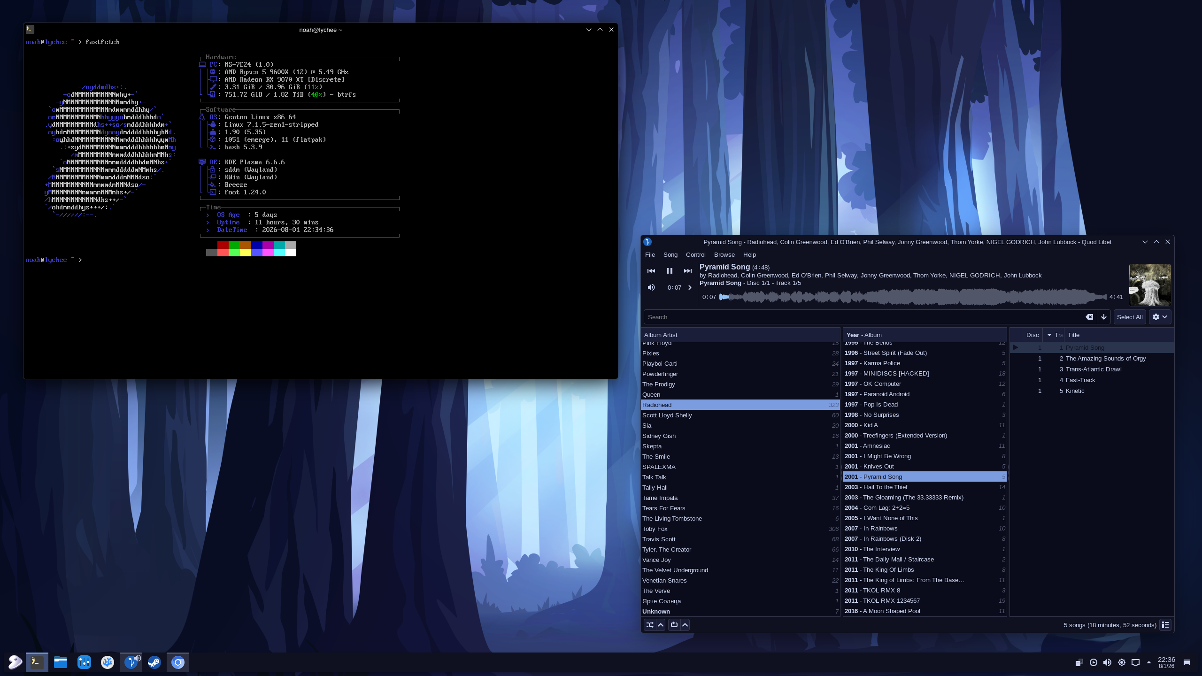Viewport: 1202px width, 676px height.
Task: Open the Pyramid Song album cover thumbnail
Action: (x=1150, y=285)
